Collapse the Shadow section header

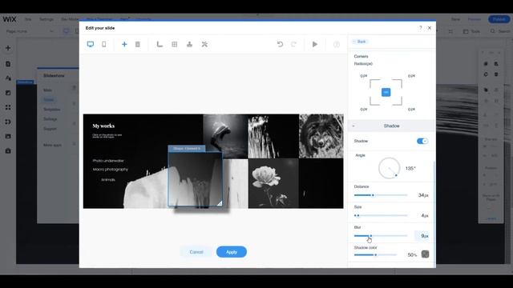(392, 126)
